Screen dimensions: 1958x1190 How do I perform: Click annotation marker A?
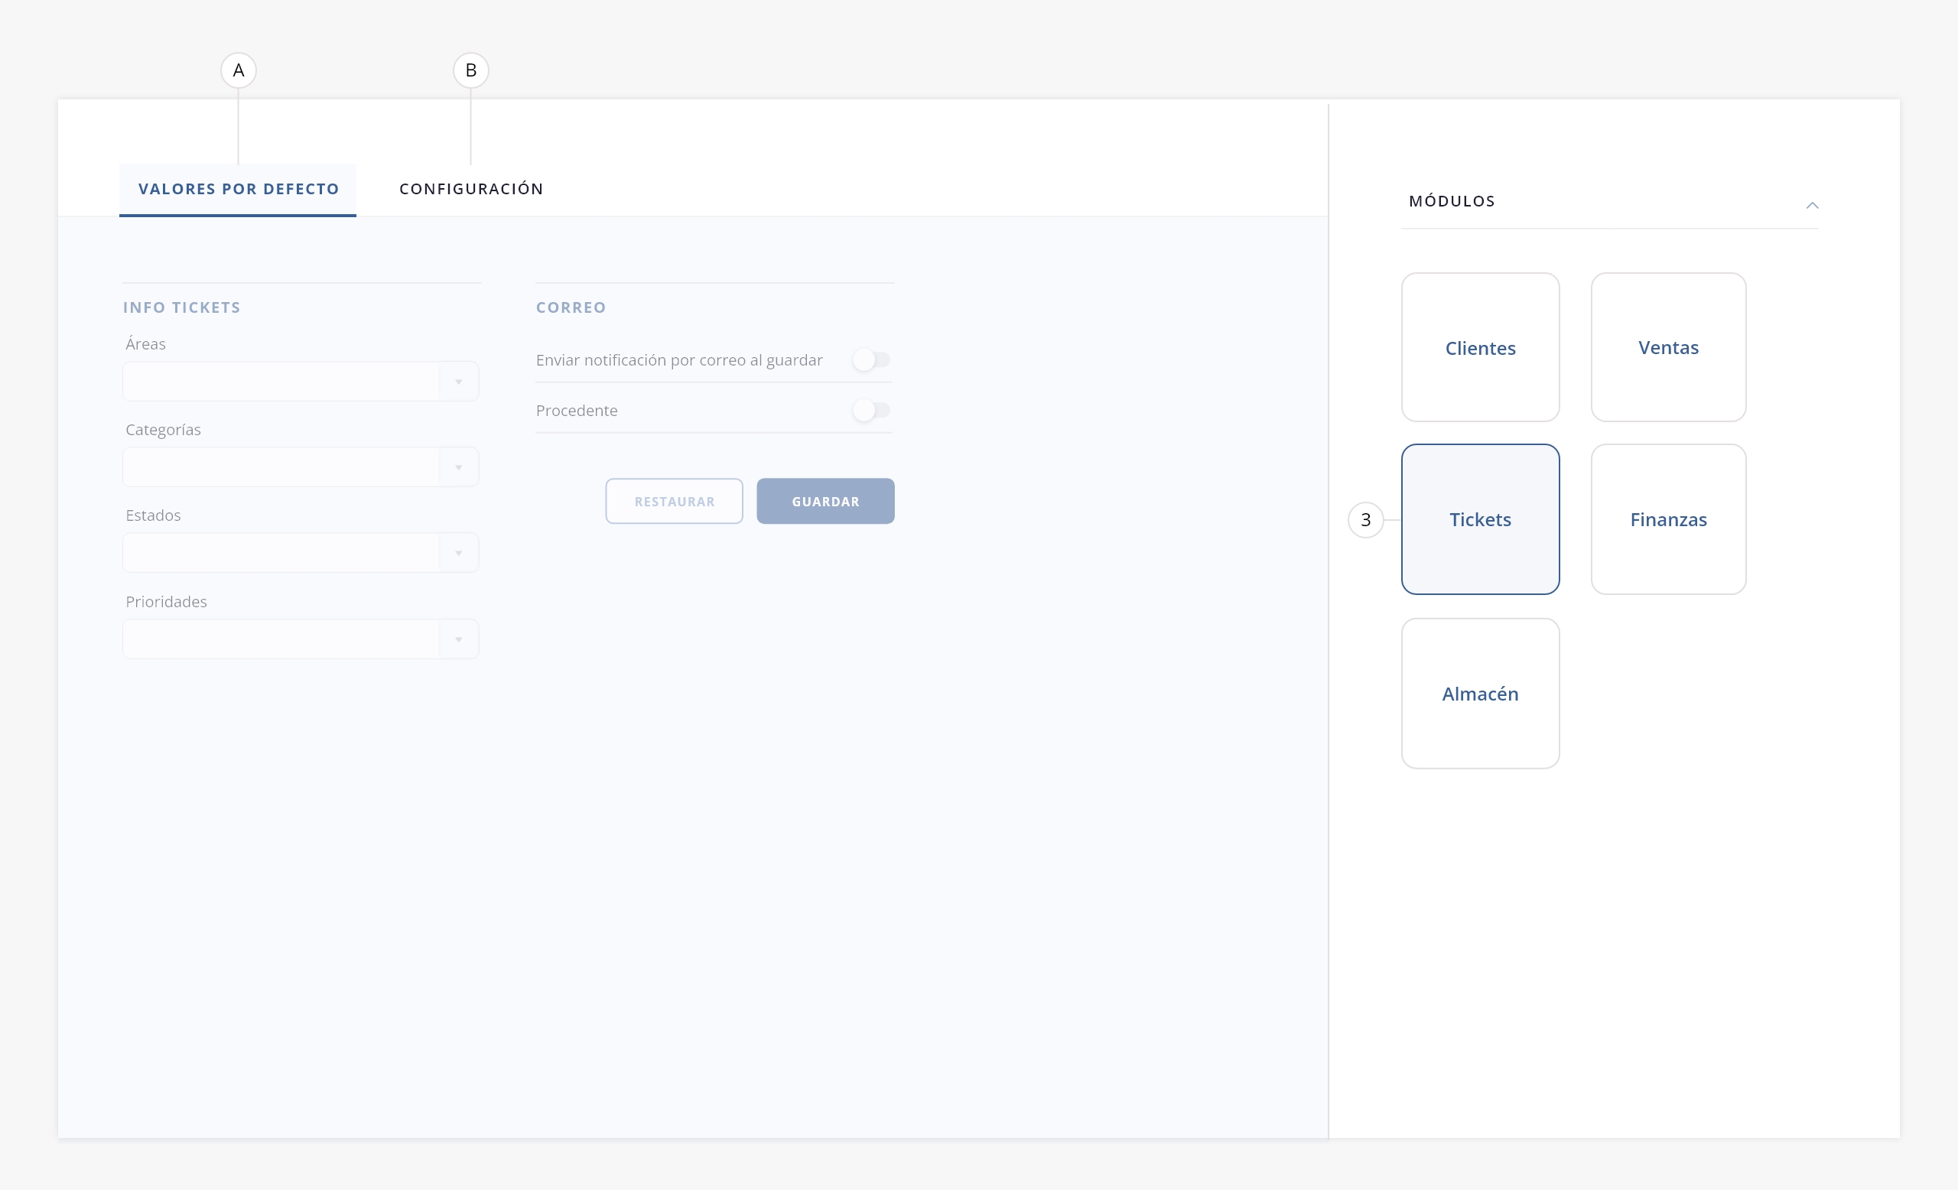238,70
